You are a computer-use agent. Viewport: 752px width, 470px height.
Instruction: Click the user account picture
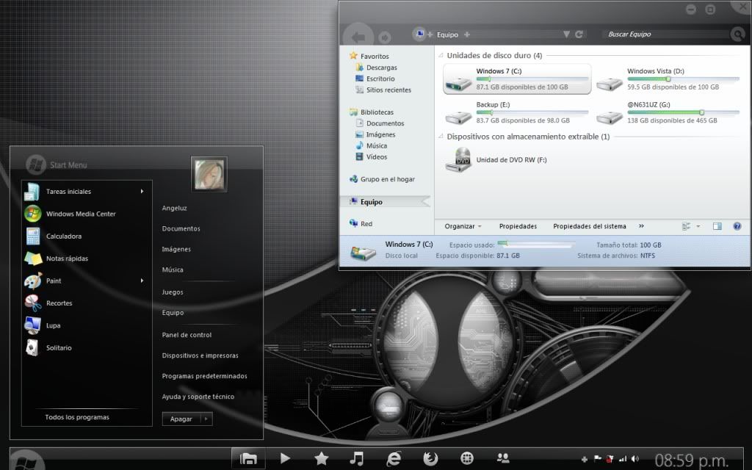point(209,174)
